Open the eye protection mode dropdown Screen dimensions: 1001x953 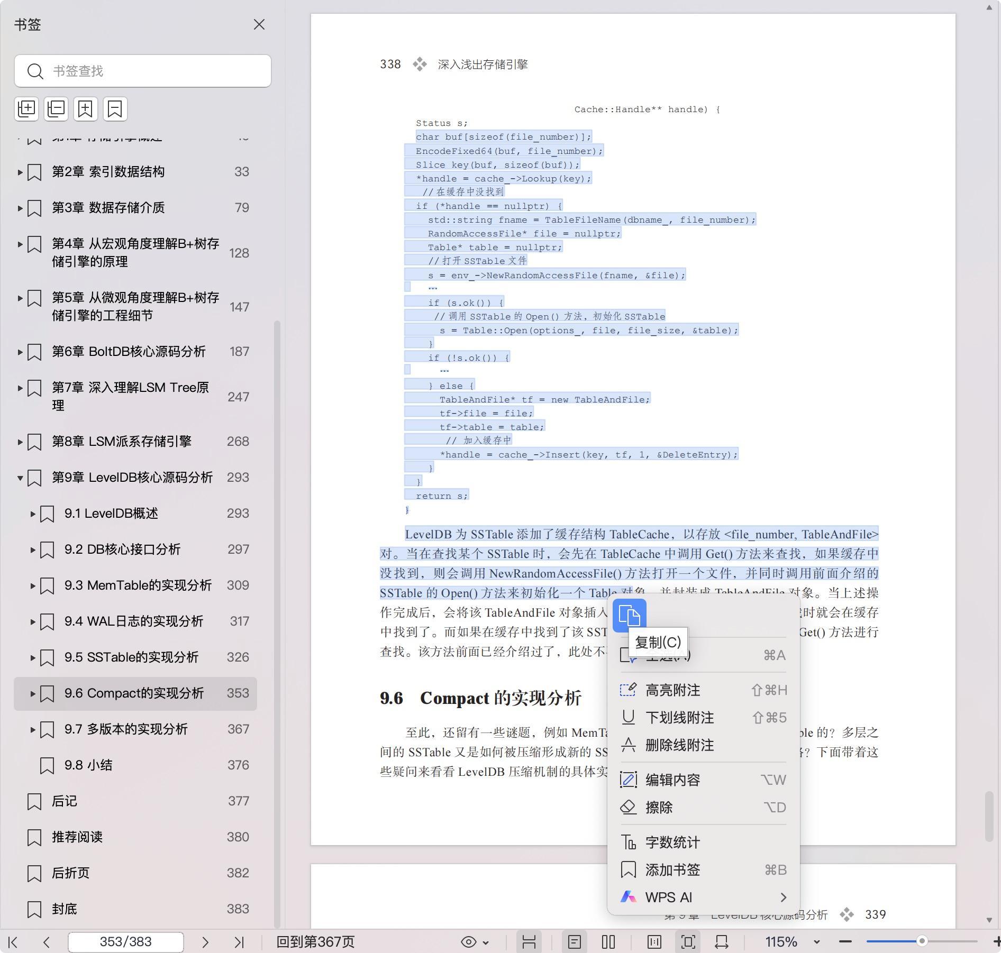point(475,942)
